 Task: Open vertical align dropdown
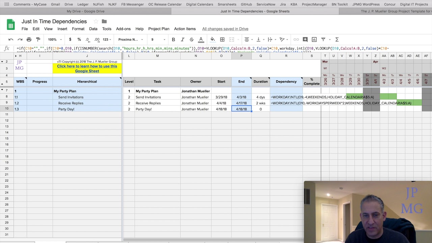pos(260,39)
